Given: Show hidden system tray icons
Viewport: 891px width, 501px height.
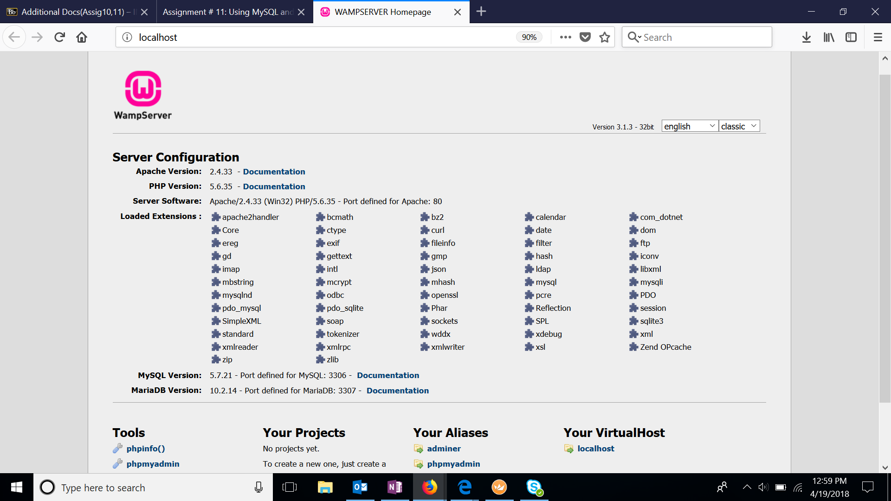Looking at the screenshot, I should click(747, 487).
